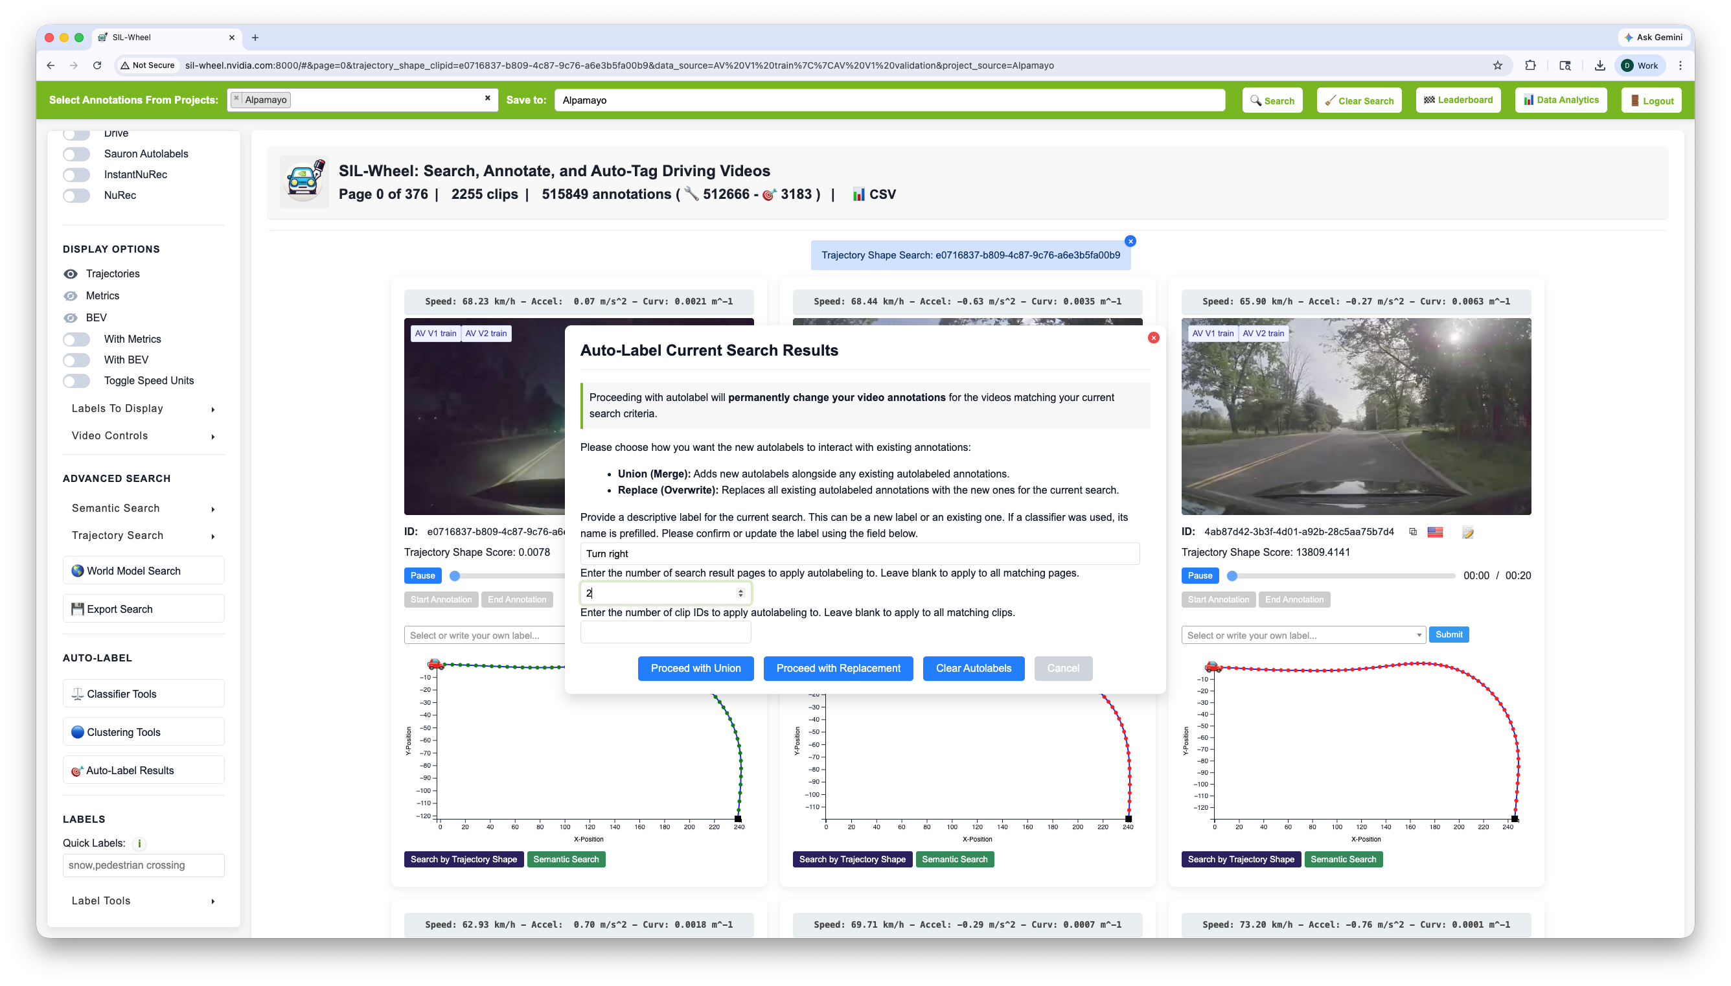Click Proceed with Union

pos(695,669)
